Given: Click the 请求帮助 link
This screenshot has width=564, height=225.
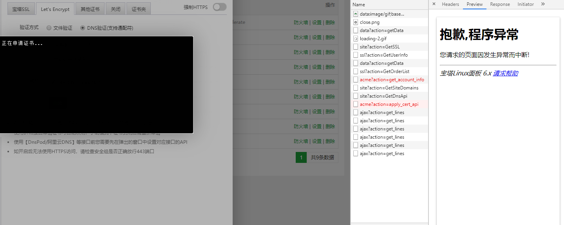Looking at the screenshot, I should 505,73.
